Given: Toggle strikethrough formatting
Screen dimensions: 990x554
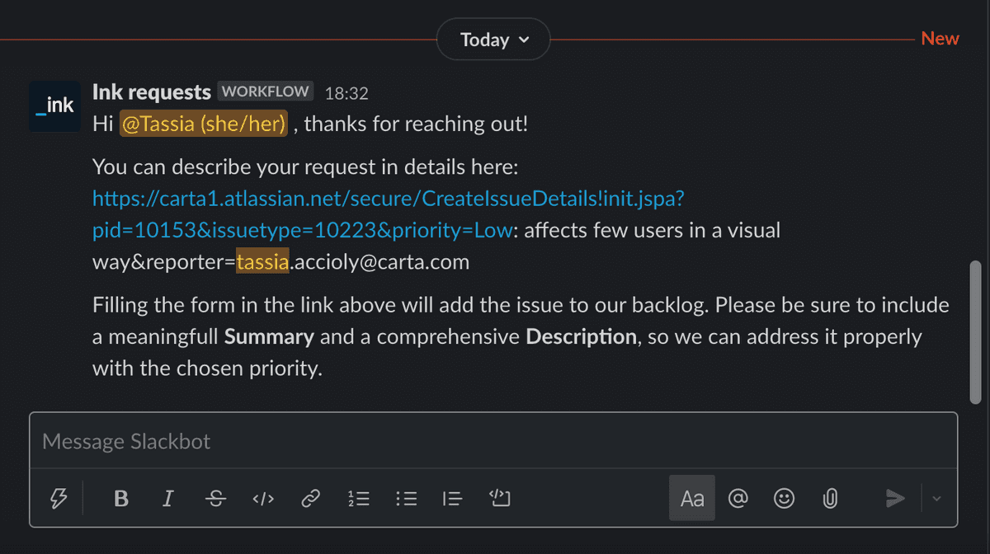Looking at the screenshot, I should click(x=214, y=498).
